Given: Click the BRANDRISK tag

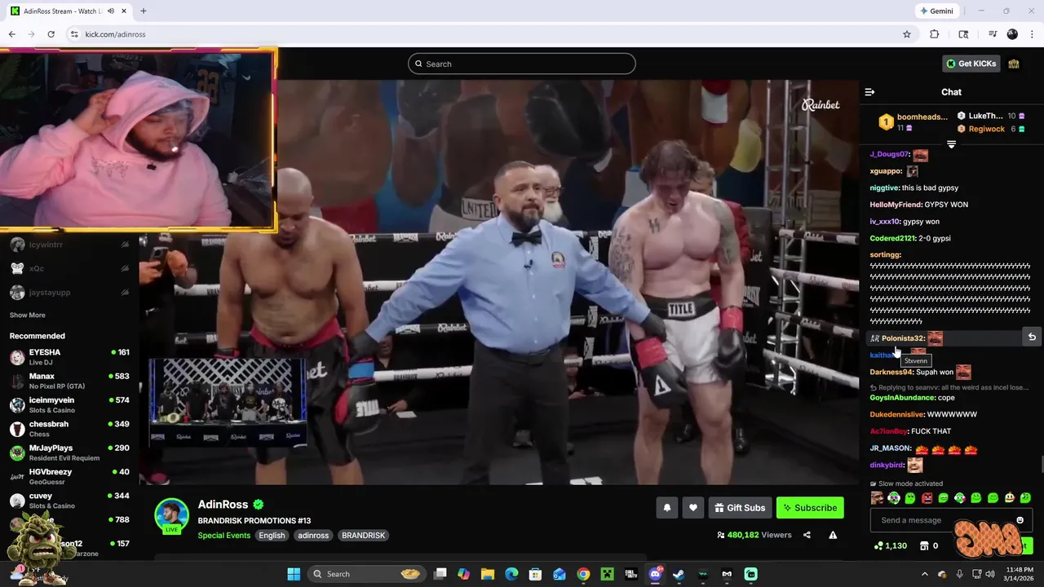Looking at the screenshot, I should [x=363, y=536].
